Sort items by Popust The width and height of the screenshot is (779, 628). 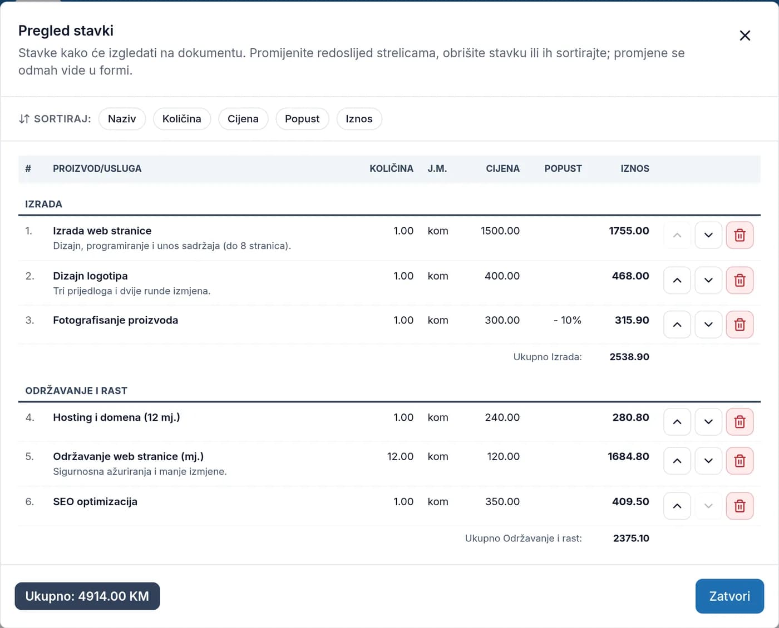tap(302, 119)
